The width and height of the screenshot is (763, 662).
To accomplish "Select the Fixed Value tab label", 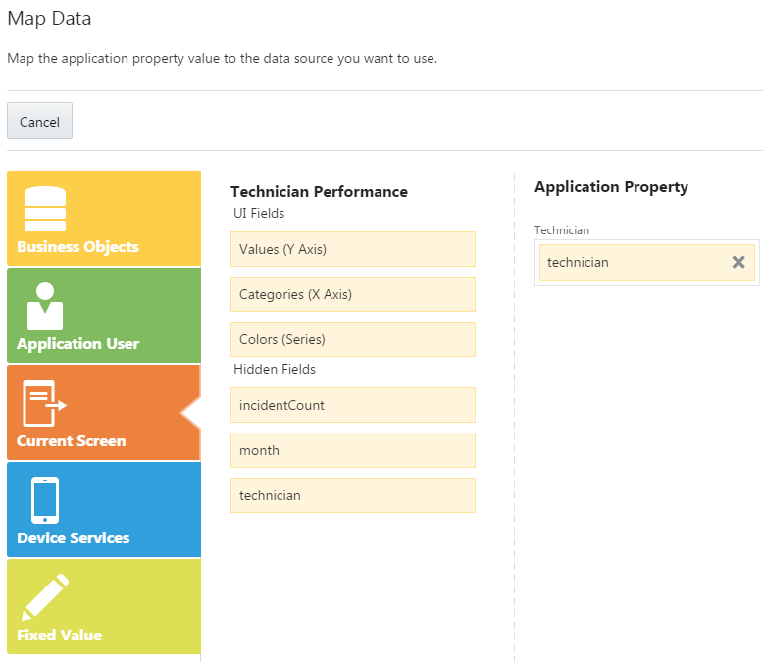I will tap(59, 636).
